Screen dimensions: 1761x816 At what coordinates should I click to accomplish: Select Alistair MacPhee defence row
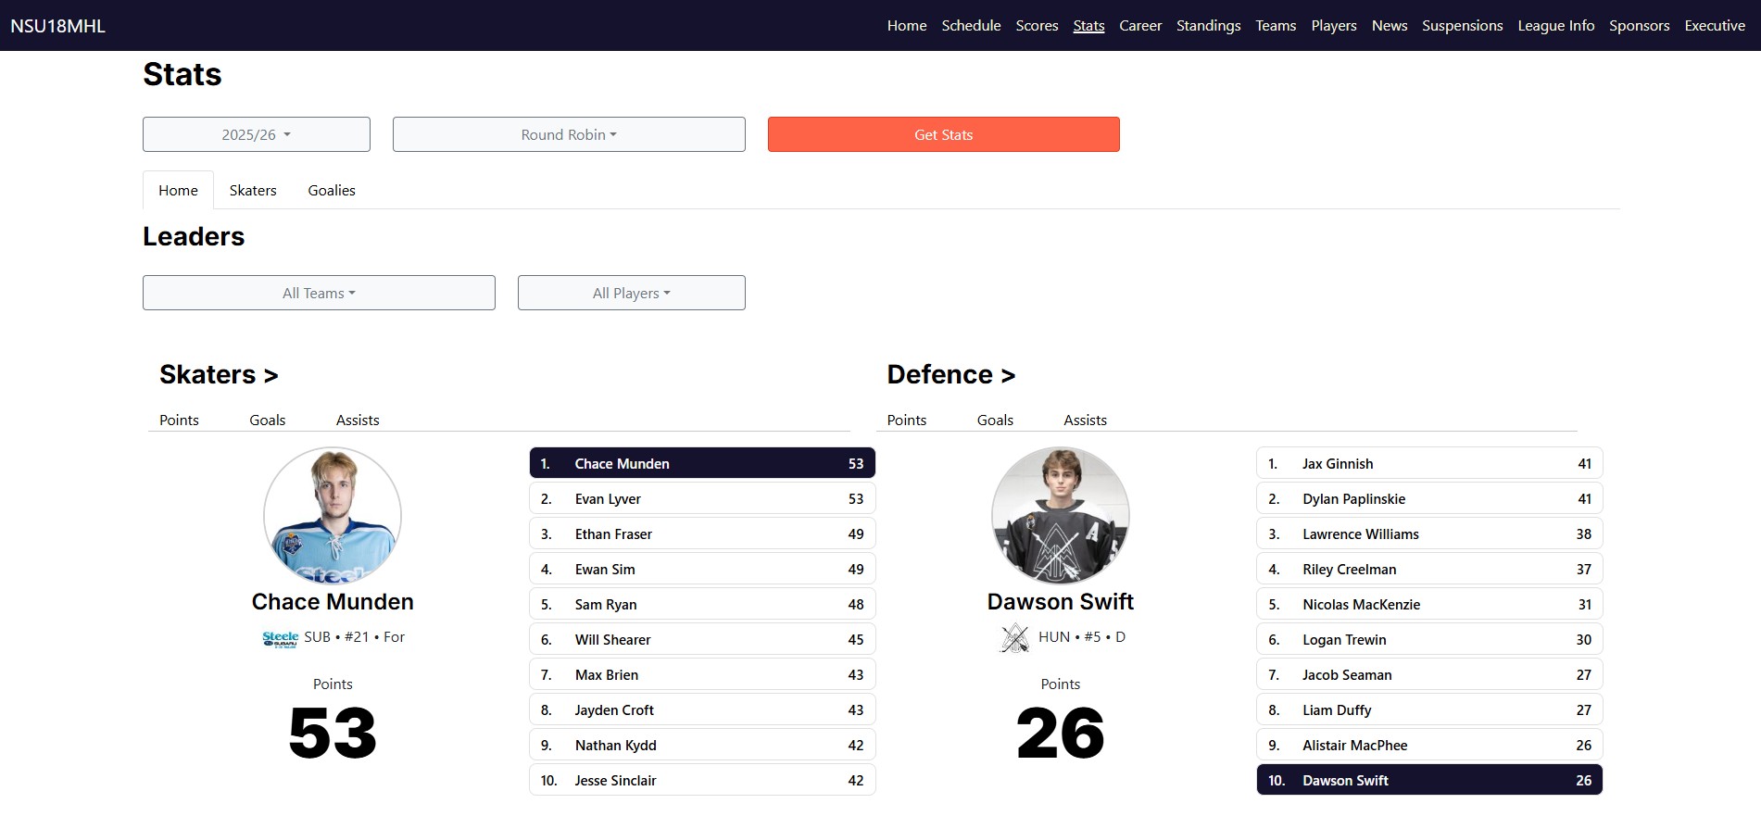pos(1429,745)
